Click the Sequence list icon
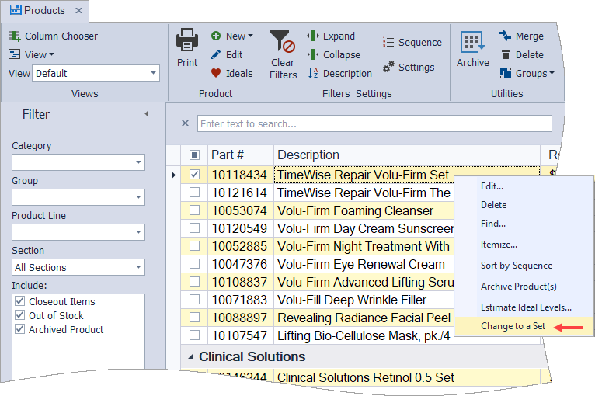The height and width of the screenshot is (396, 595). (x=388, y=42)
